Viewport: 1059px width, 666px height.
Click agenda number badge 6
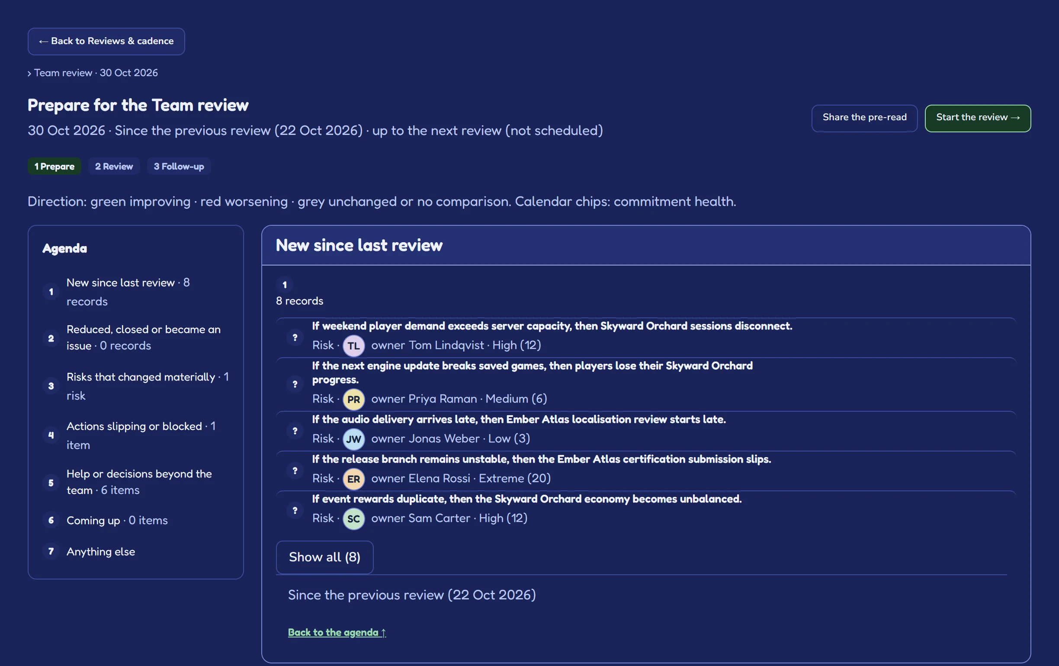[51, 521]
